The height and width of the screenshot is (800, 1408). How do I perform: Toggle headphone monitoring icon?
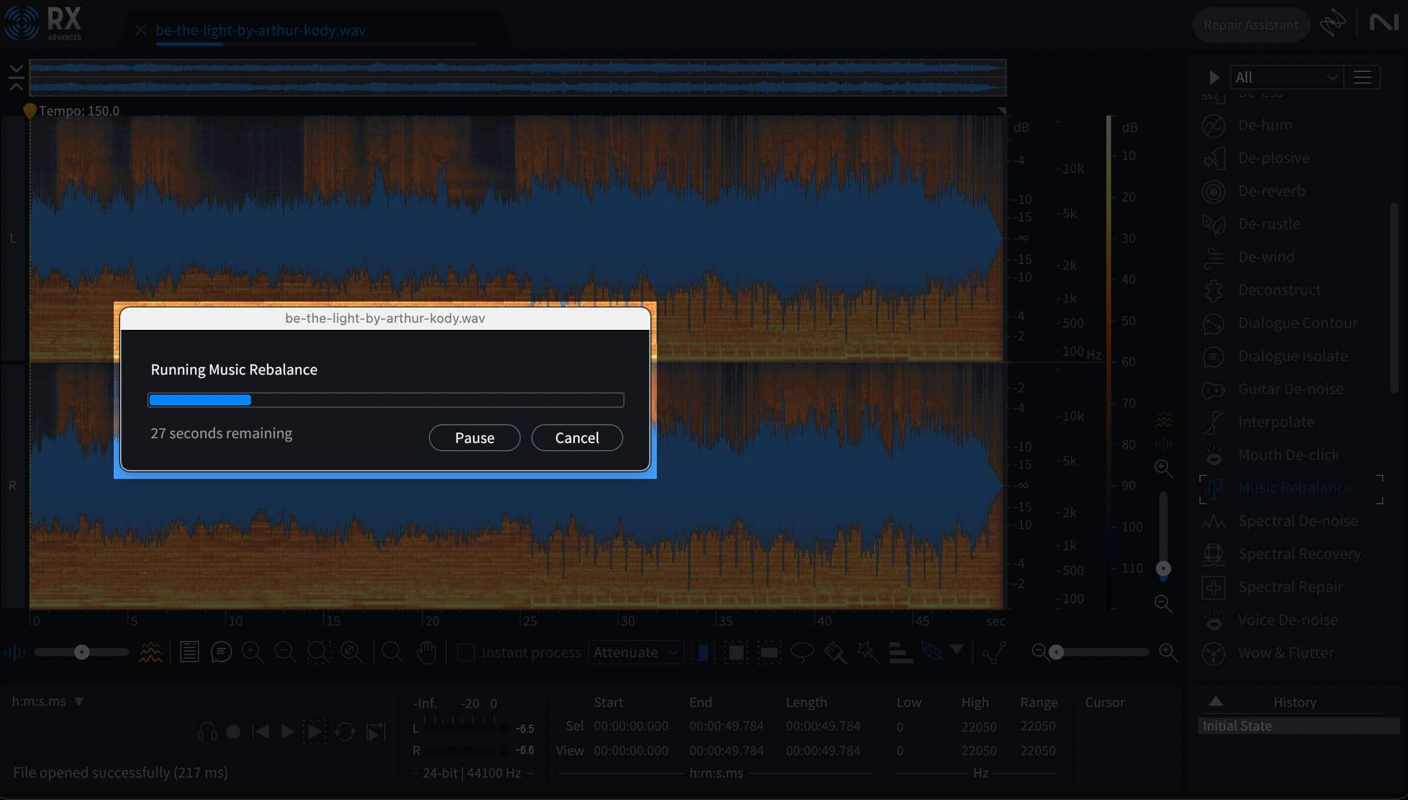pos(207,732)
